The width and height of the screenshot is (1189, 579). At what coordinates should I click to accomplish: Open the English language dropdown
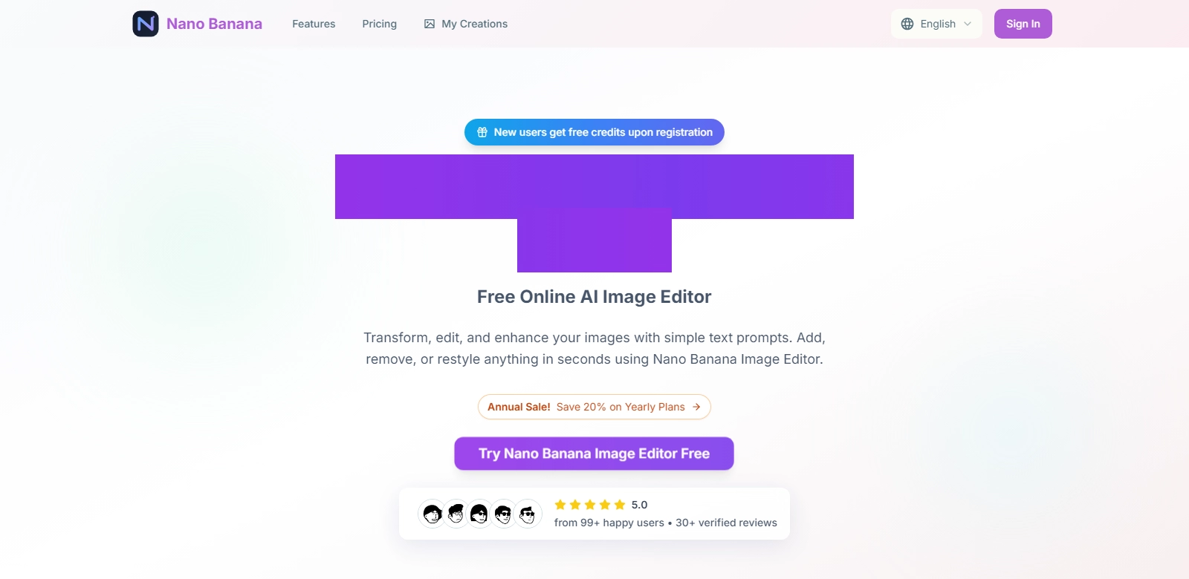pos(936,24)
